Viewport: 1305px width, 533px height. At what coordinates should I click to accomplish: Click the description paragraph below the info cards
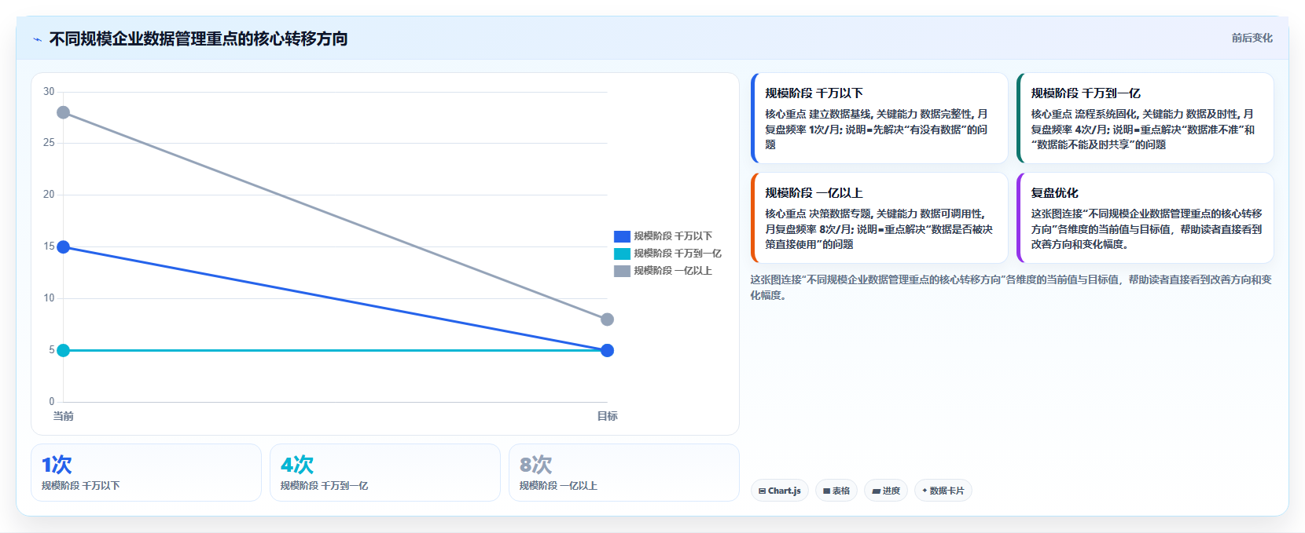click(1011, 287)
